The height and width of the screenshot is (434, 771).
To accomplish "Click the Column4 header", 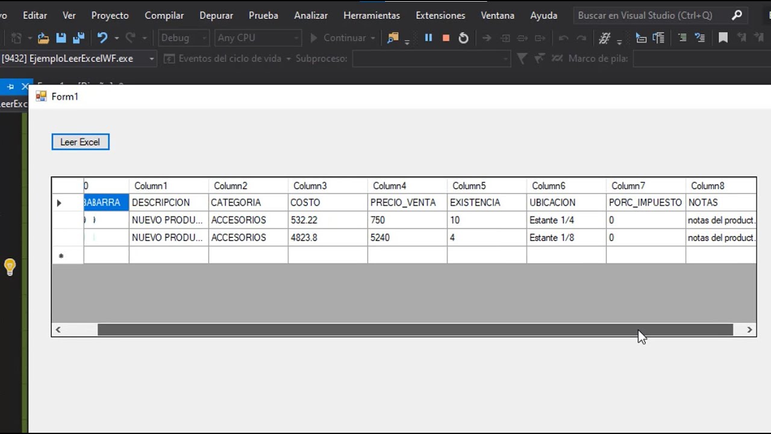I will coord(407,186).
